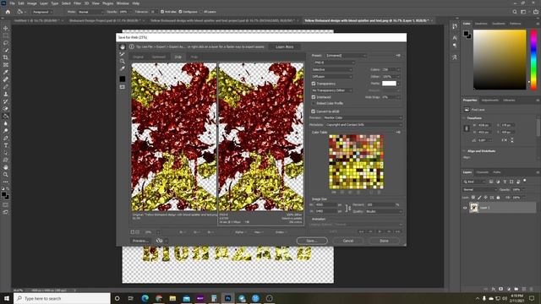Switch to the Swatches tab in Color panel
The width and height of the screenshot is (541, 304).
tap(481, 24)
